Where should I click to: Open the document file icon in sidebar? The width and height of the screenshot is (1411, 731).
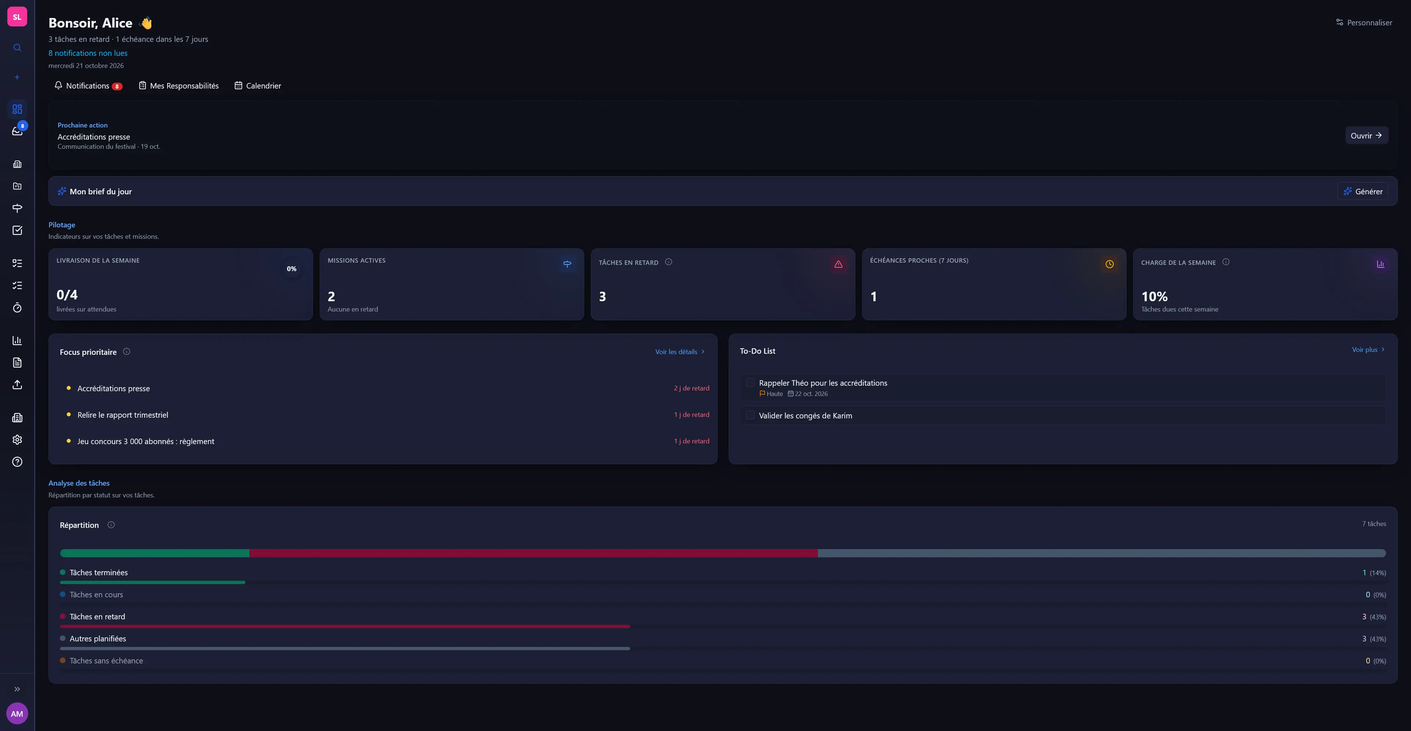[17, 363]
